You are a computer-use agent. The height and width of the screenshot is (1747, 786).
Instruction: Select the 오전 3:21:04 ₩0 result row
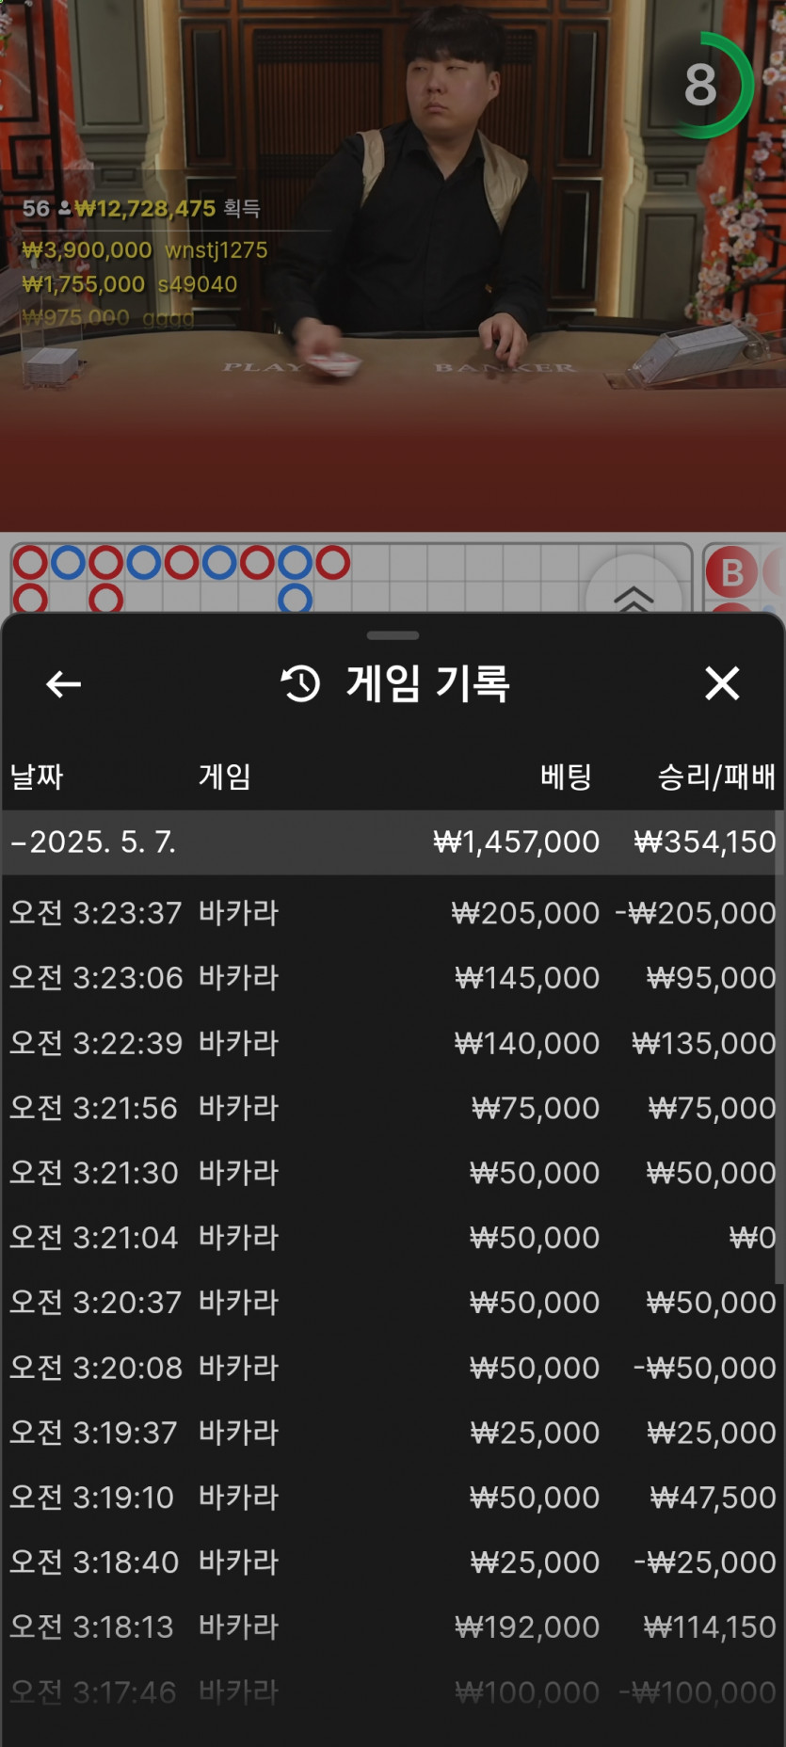tap(393, 1238)
